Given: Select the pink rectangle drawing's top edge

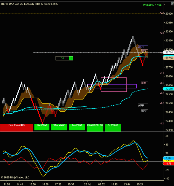Looking at the screenshot, I should (x=114, y=78).
